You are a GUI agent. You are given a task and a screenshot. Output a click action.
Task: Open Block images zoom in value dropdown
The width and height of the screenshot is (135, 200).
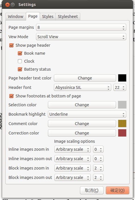tap(98, 168)
